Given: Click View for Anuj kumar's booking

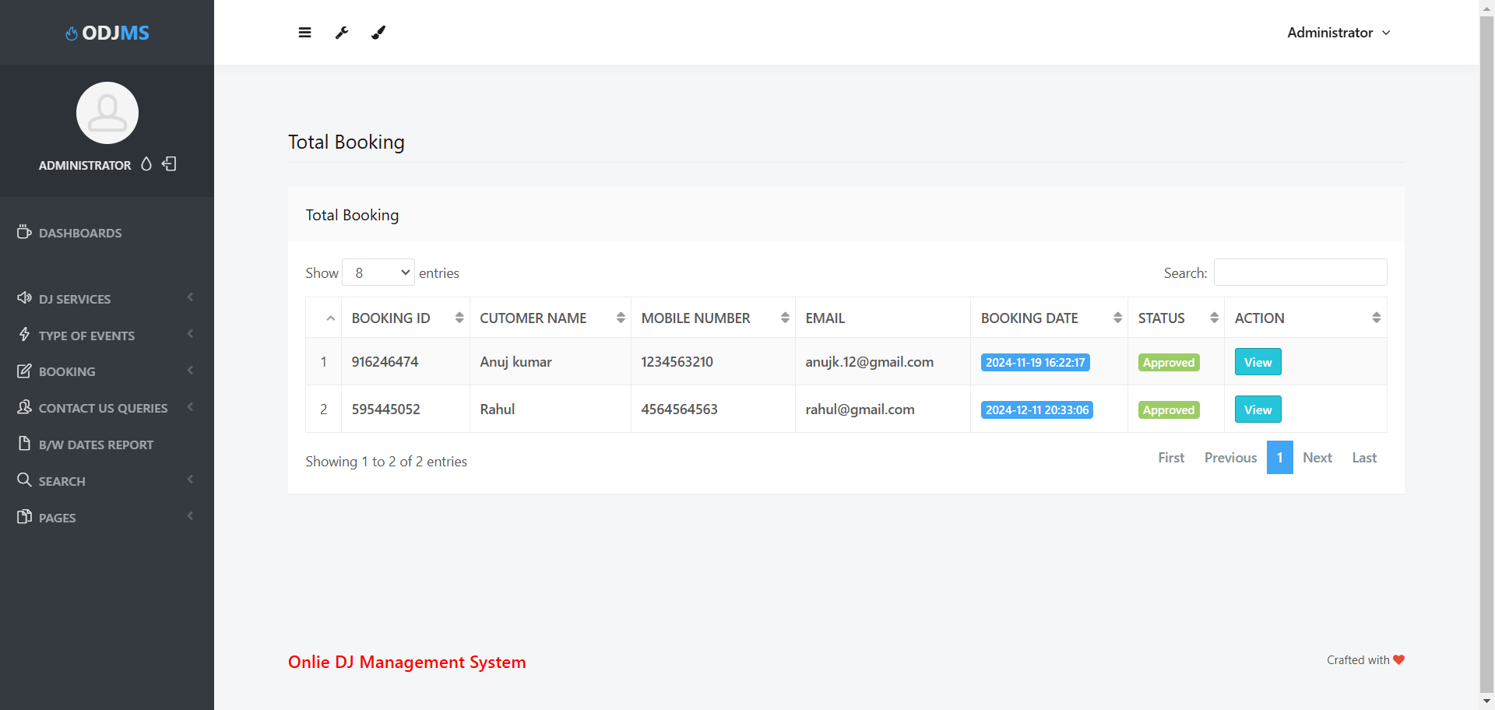Looking at the screenshot, I should 1258,361.
